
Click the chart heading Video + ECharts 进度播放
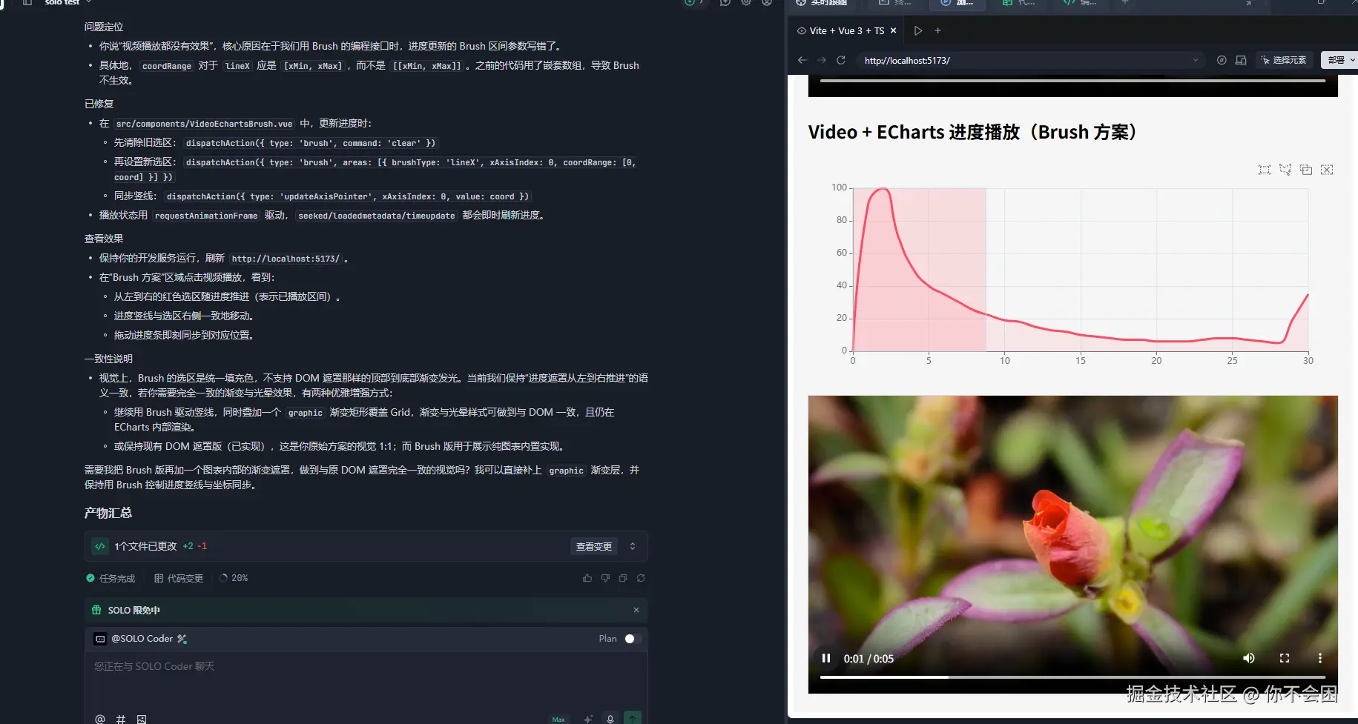click(x=972, y=132)
